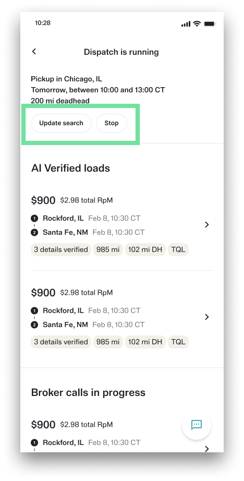244x481 pixels.
Task: Tap the TQL chip in first load
Action: (178, 250)
